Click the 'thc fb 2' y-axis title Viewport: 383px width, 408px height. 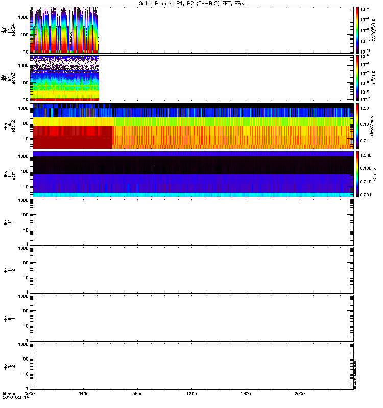click(10, 366)
